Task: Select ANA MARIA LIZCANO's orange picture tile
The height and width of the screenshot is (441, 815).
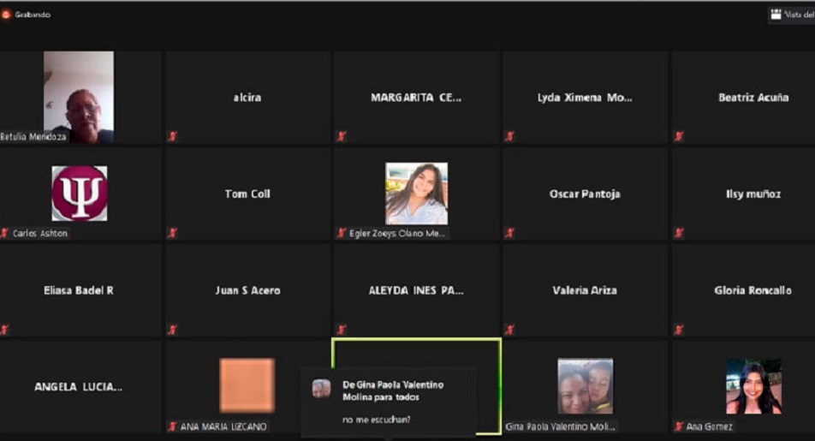Action: (x=247, y=385)
